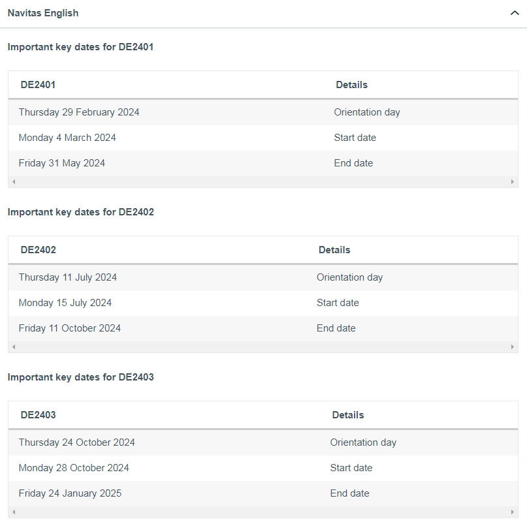Click right scroll arrow of DE2402 table
The height and width of the screenshot is (526, 527).
click(x=513, y=347)
